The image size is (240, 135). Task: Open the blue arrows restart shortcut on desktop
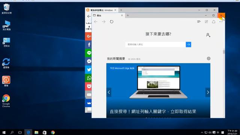tap(6, 63)
